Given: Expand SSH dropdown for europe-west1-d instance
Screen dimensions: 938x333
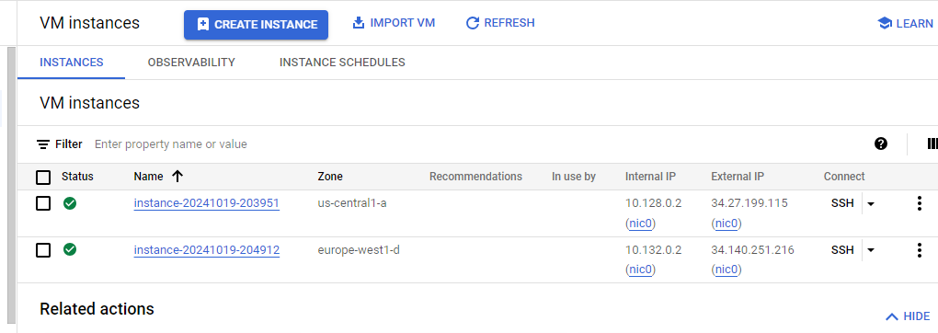Looking at the screenshot, I should pos(870,250).
